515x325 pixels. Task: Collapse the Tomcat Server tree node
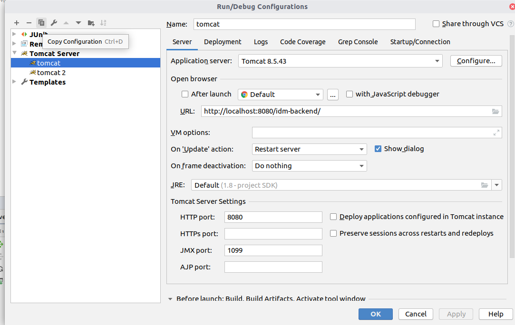coord(14,53)
